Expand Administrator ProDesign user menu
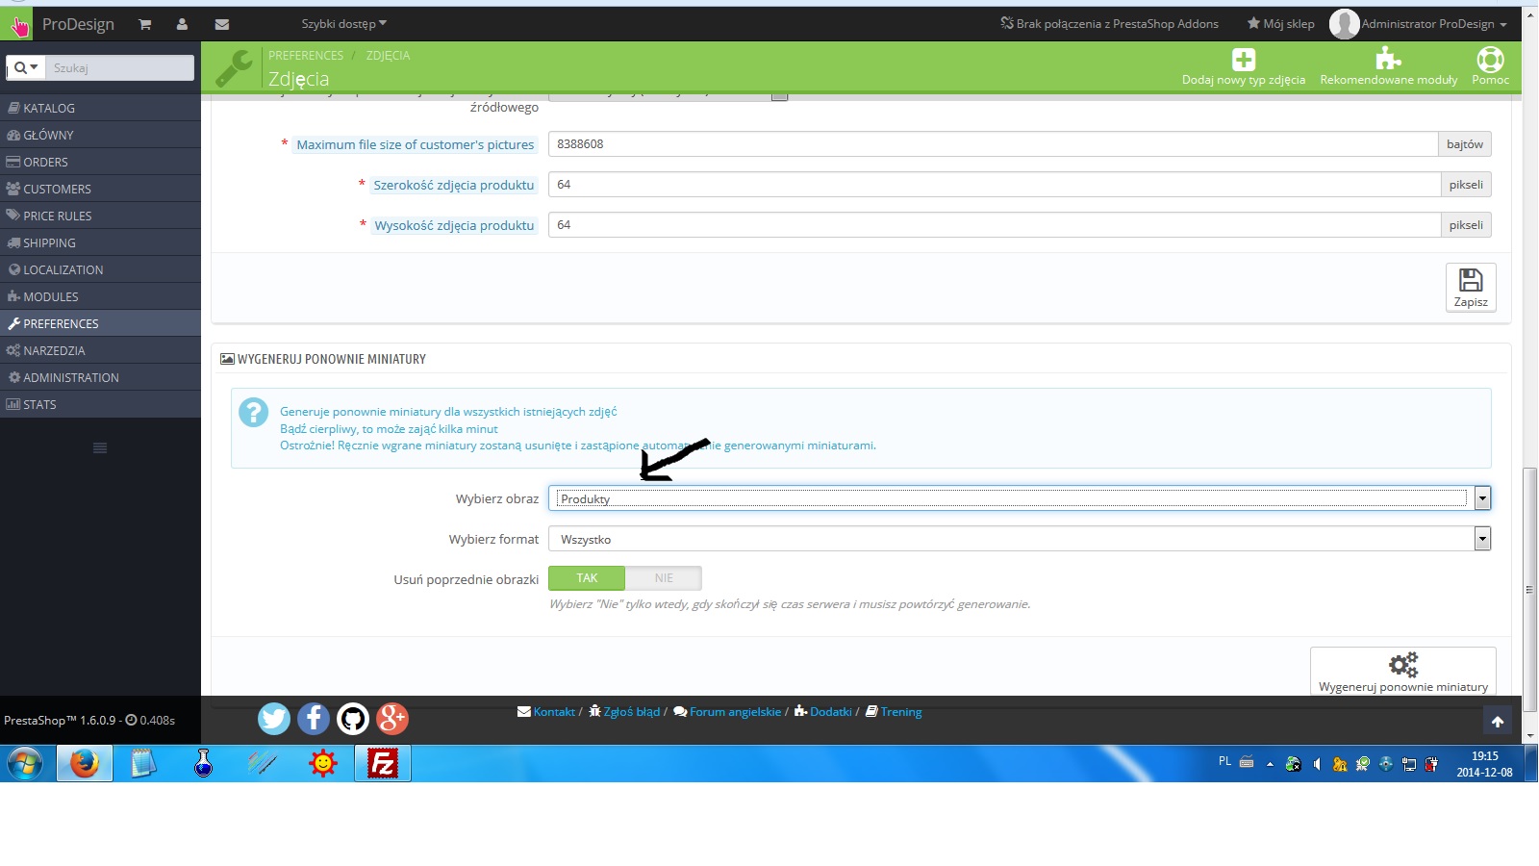This screenshot has width=1539, height=866. [x=1433, y=24]
